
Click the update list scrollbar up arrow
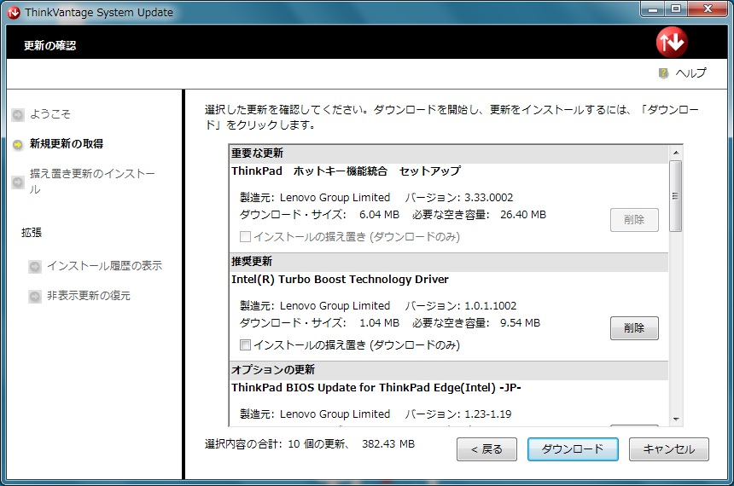click(675, 153)
